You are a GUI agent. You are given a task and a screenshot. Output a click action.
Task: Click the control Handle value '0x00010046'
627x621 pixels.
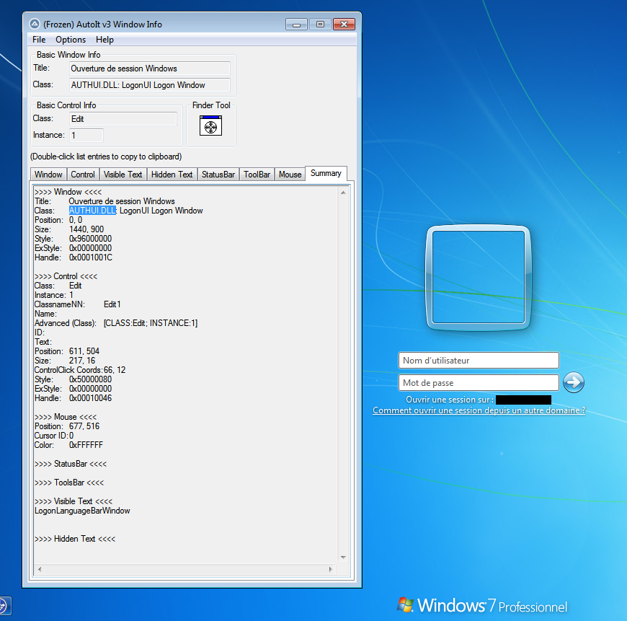pyautogui.click(x=90, y=397)
